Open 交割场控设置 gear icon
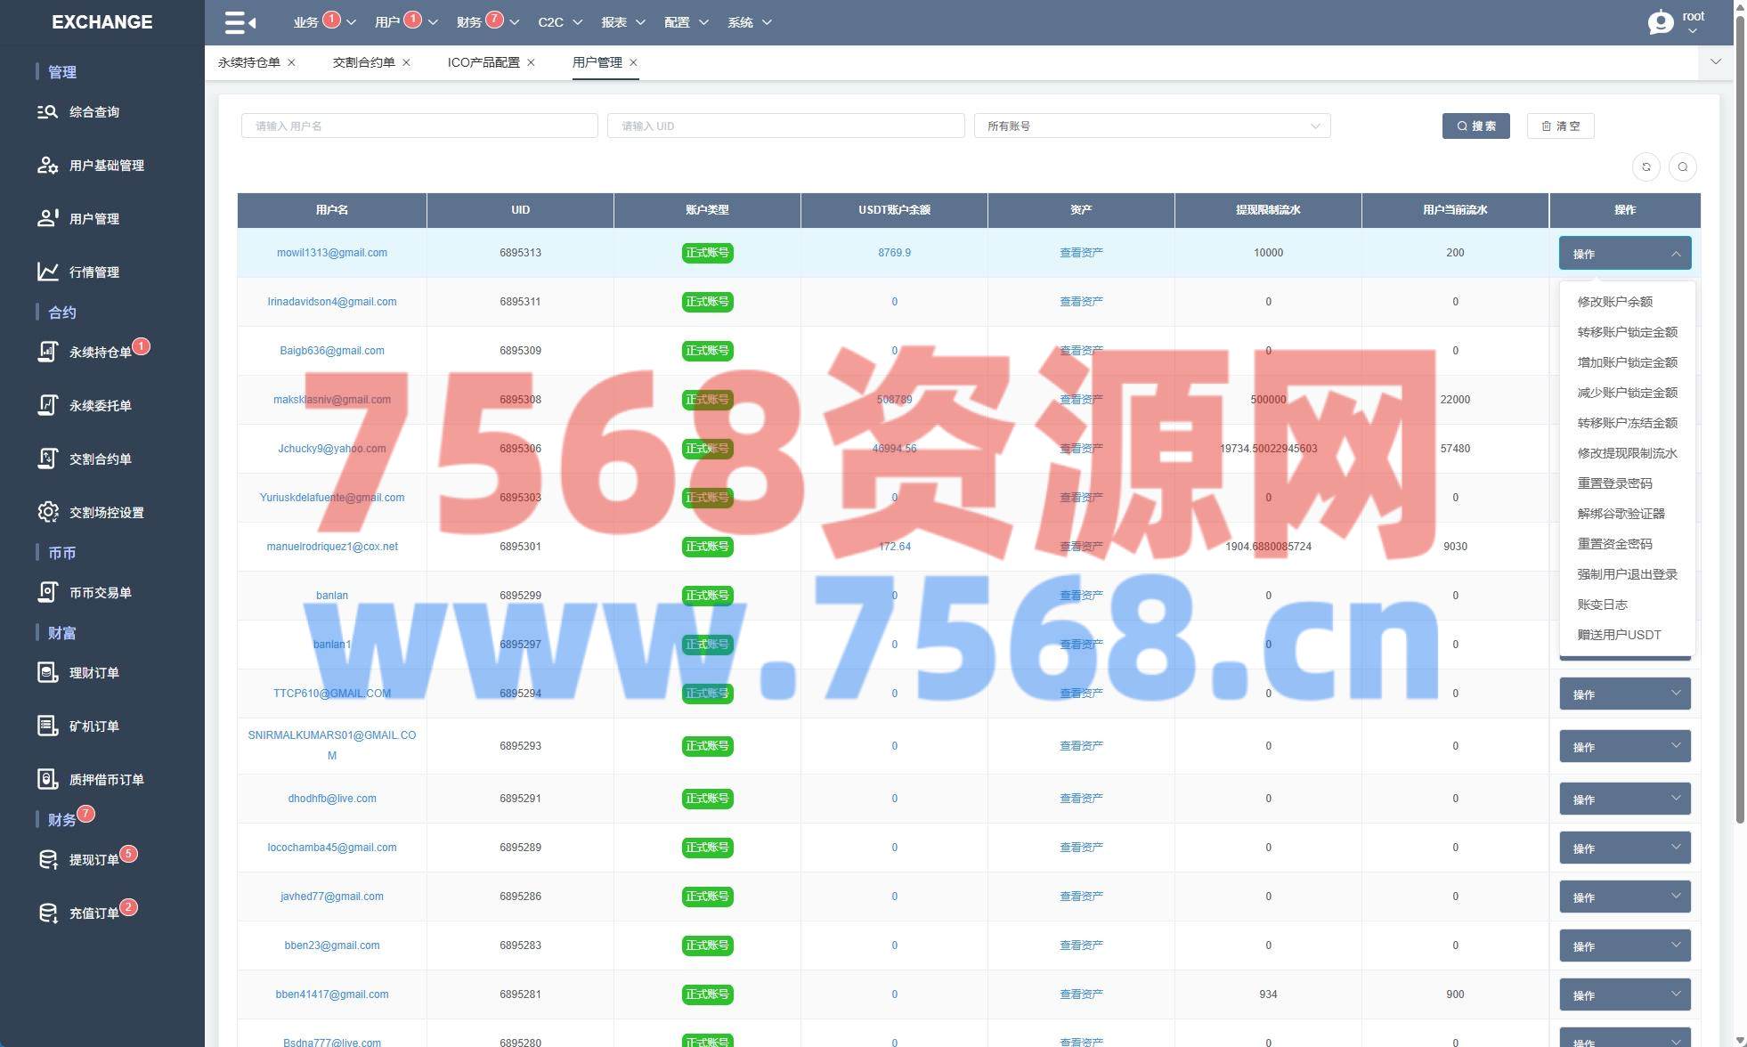Image resolution: width=1747 pixels, height=1047 pixels. pyautogui.click(x=47, y=512)
